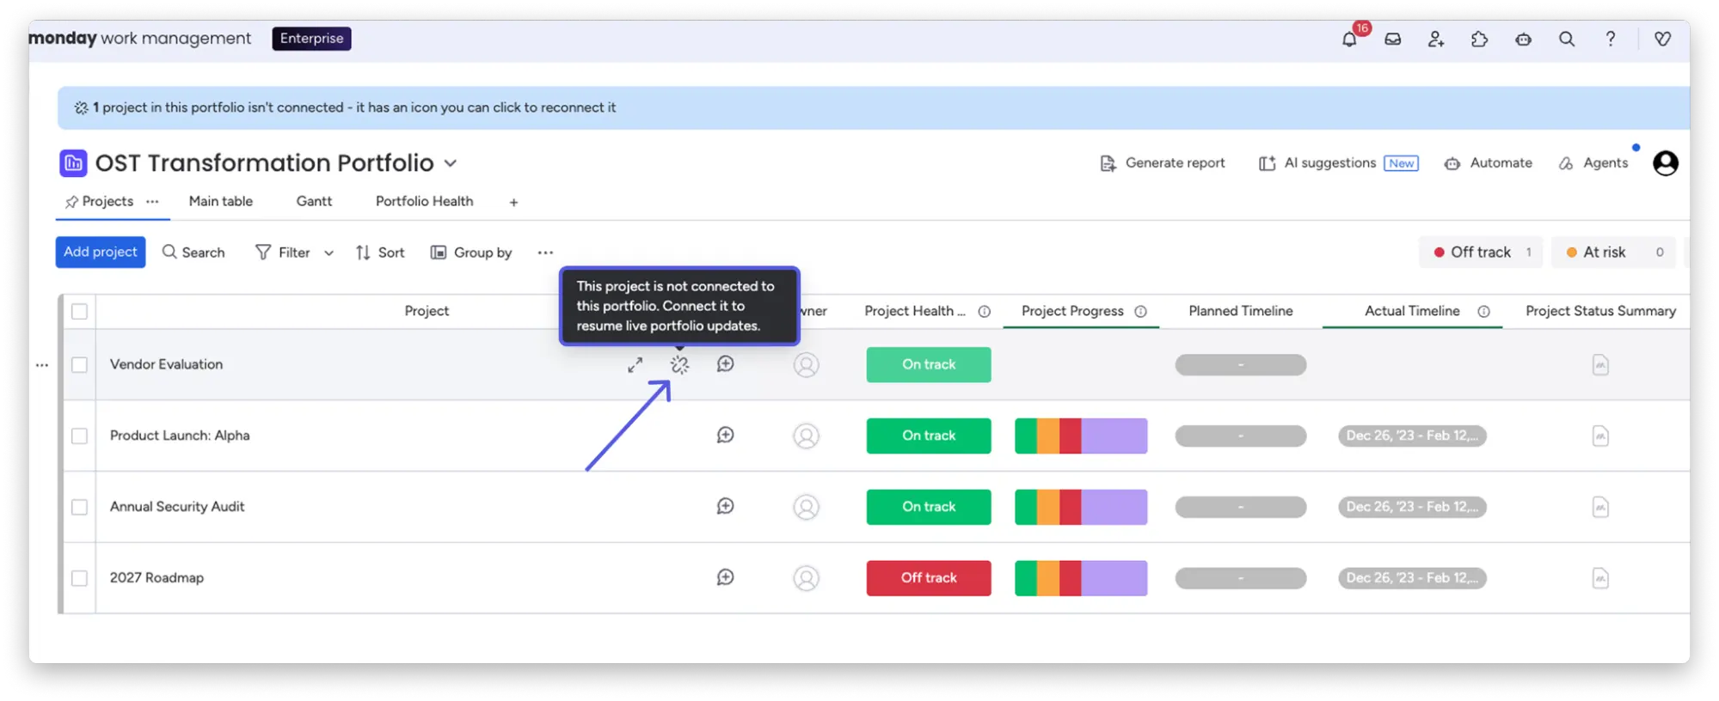Screen dimensions: 1719x701
Task: Add a new view with plus button
Action: point(513,202)
